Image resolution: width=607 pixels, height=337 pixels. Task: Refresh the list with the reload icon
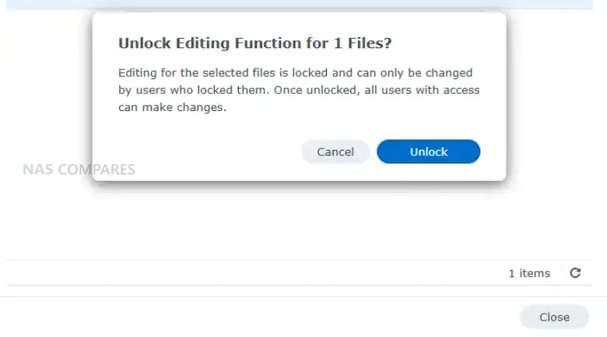(575, 273)
